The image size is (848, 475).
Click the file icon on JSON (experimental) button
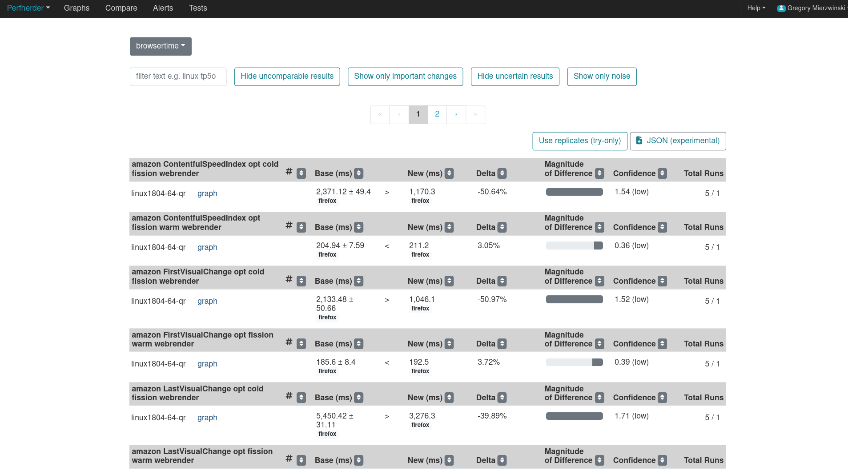click(x=639, y=141)
